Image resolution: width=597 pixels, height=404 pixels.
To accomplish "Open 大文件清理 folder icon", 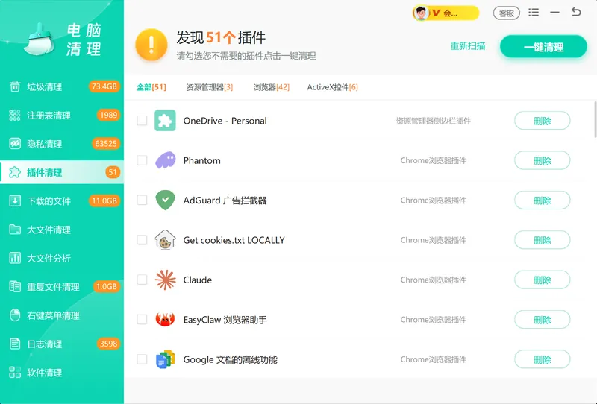I will [x=15, y=230].
